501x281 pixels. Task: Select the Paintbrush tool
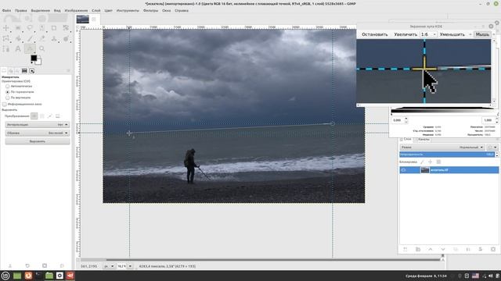coord(30,38)
